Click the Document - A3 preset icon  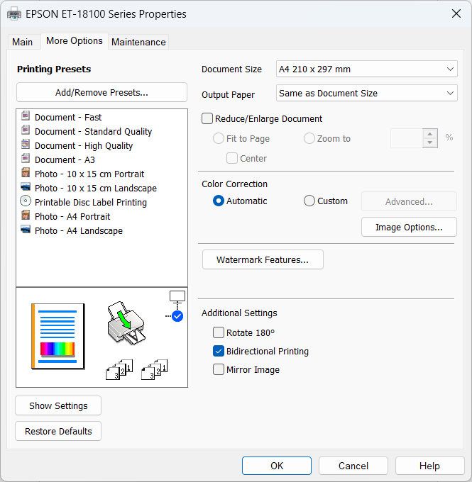point(26,158)
